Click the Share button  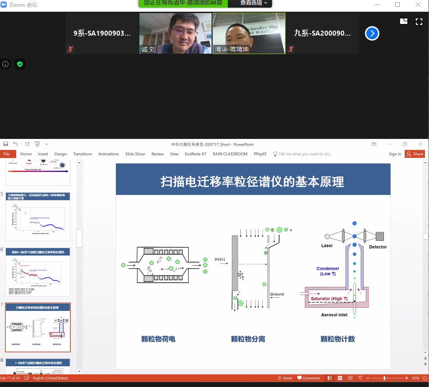tap(415, 154)
